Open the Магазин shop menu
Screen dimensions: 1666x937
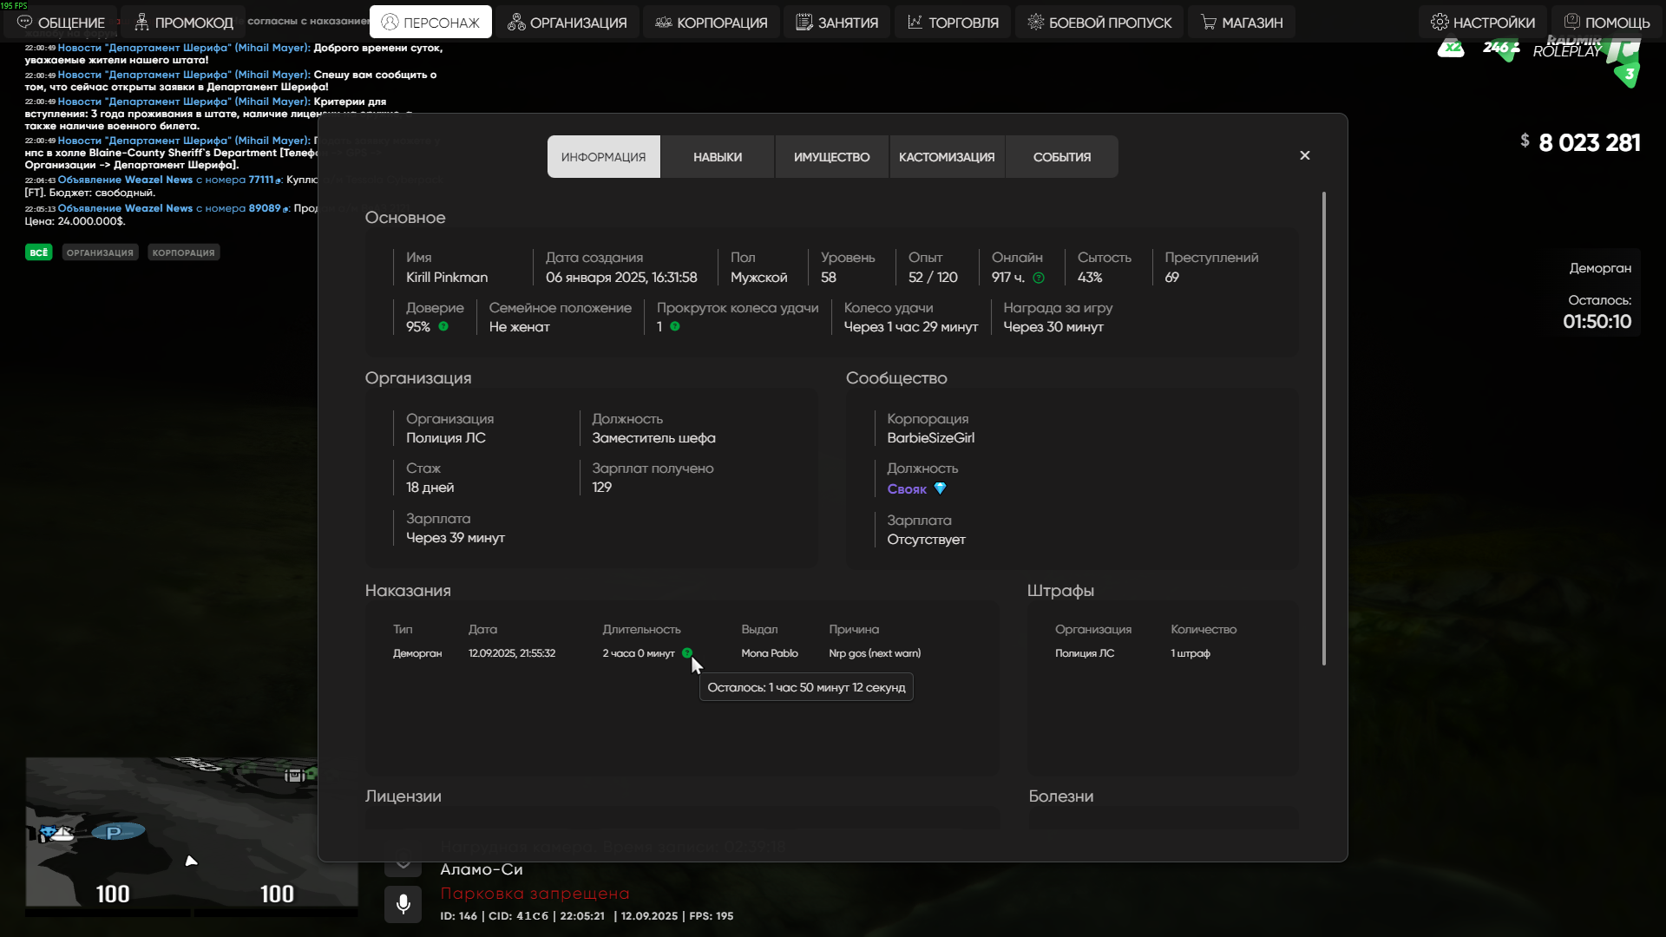[1242, 22]
